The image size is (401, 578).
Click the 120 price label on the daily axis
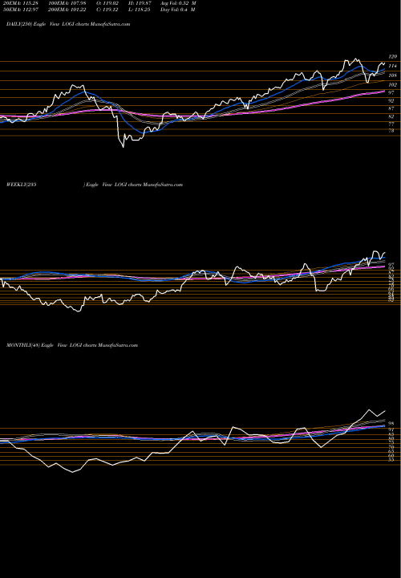(393, 56)
